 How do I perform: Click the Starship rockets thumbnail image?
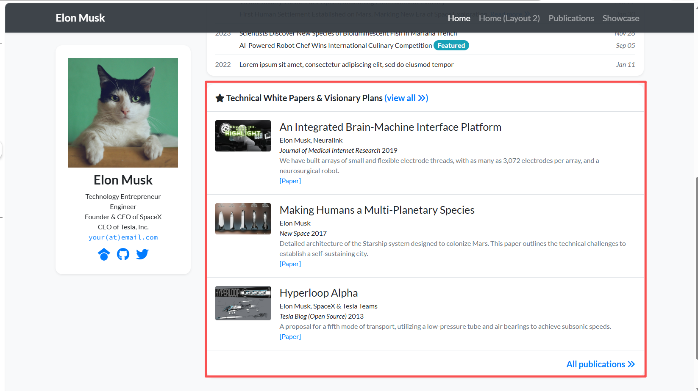coord(243,219)
